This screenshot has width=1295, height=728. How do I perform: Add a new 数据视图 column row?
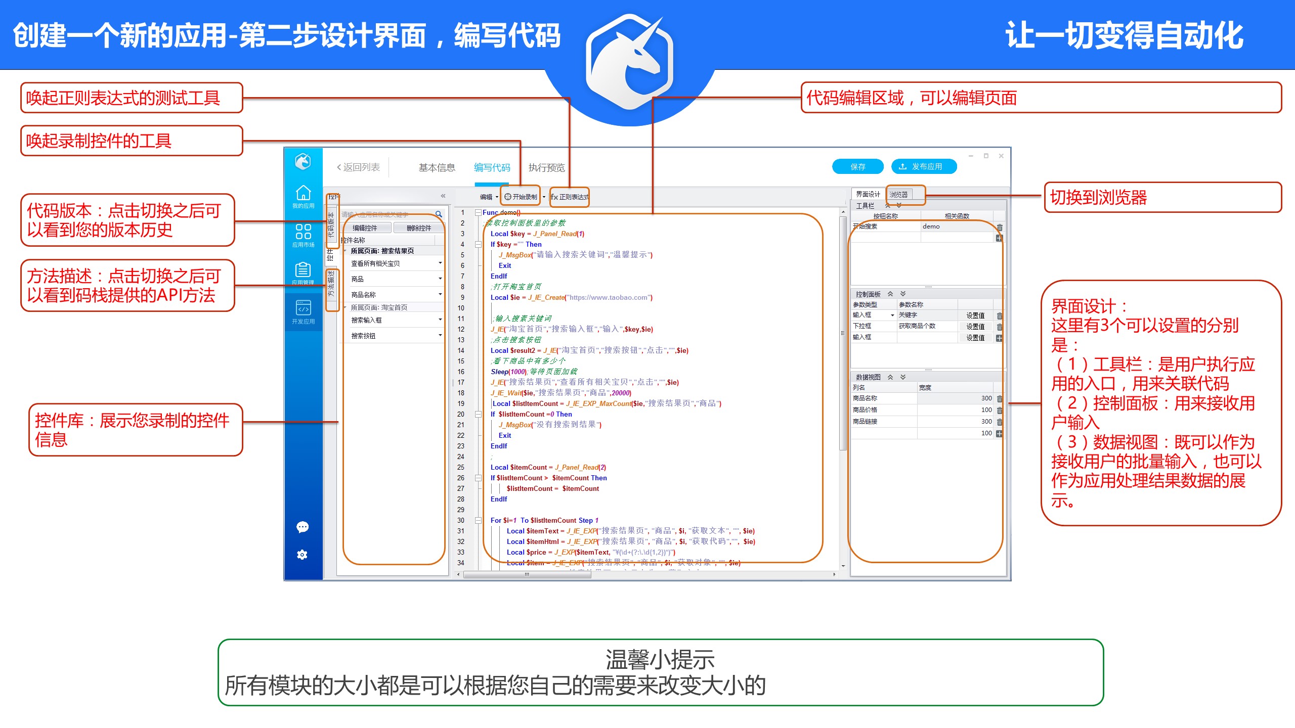click(999, 433)
